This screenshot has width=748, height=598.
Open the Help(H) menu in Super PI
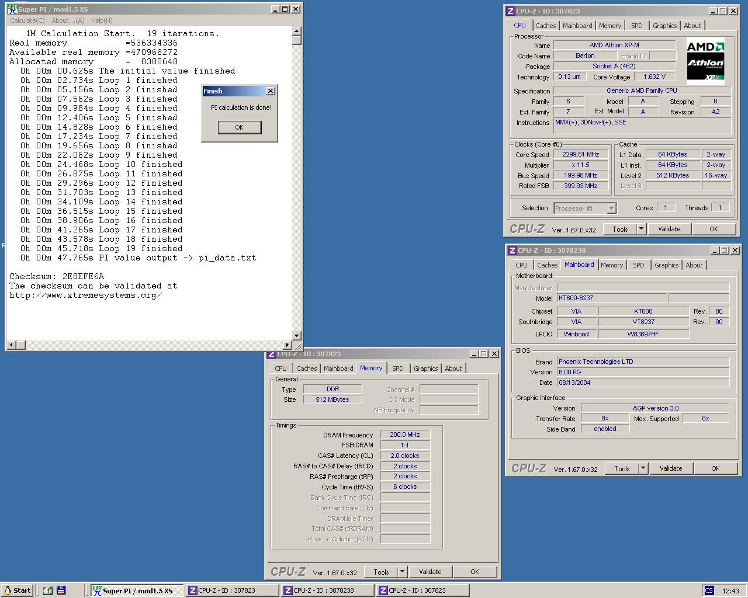[102, 20]
